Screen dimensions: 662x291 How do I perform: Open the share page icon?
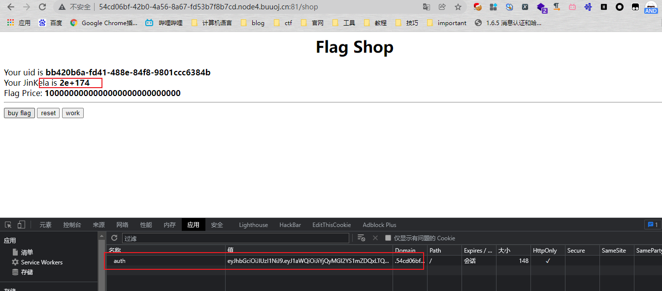tap(442, 7)
